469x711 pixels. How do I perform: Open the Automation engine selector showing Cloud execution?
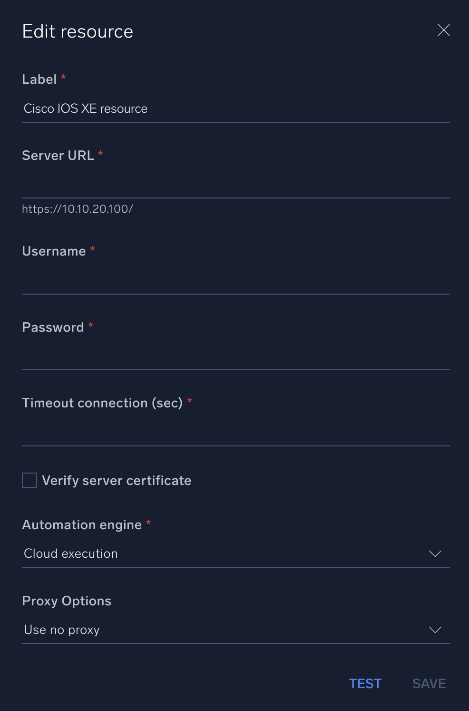[235, 553]
